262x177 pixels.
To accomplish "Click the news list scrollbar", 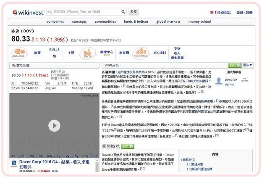I will (97, 166).
